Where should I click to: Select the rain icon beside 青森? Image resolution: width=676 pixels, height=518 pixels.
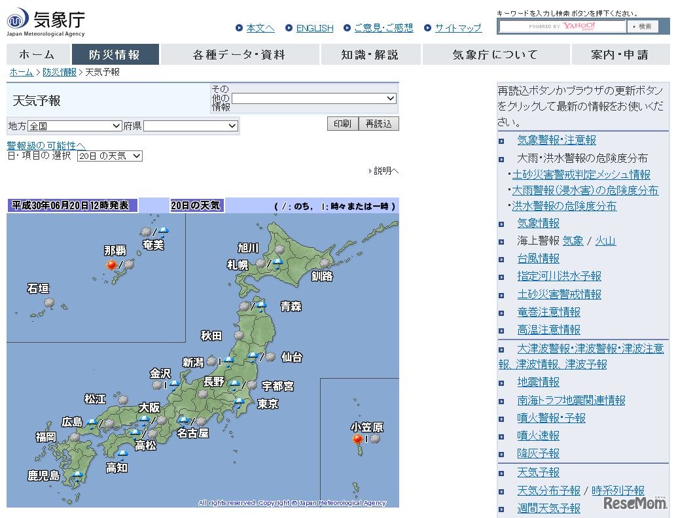(260, 305)
